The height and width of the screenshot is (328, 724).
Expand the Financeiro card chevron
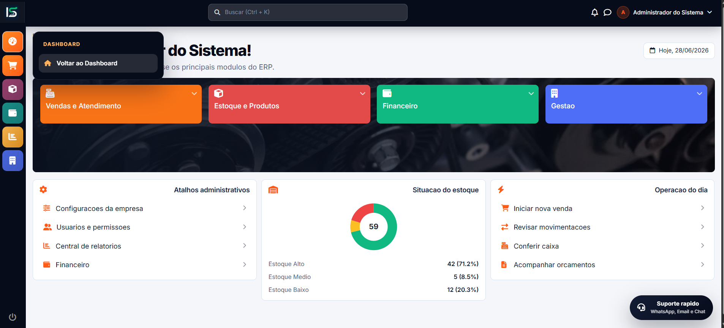[531, 93]
